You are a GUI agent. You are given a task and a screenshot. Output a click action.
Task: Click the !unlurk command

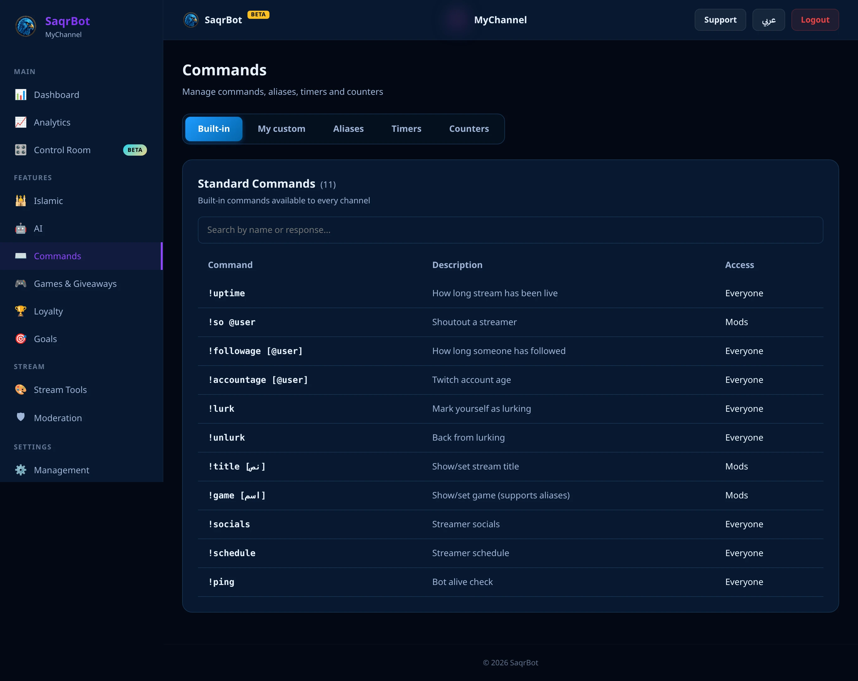pyautogui.click(x=226, y=437)
